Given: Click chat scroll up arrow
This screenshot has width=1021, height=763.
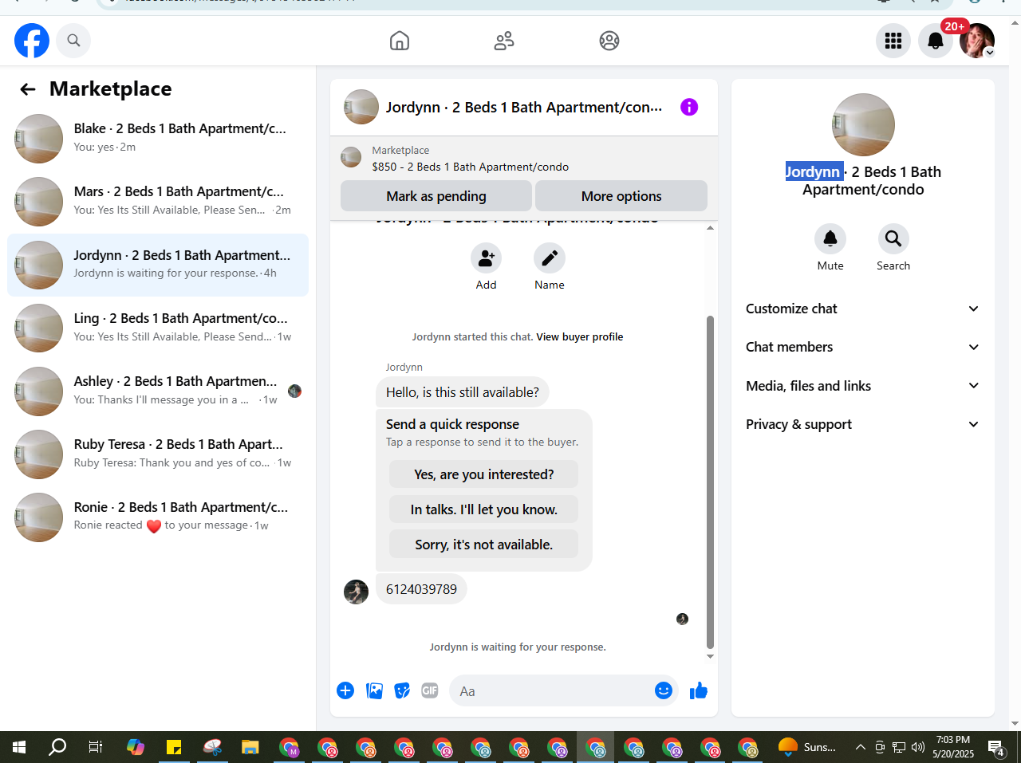Looking at the screenshot, I should 710,229.
